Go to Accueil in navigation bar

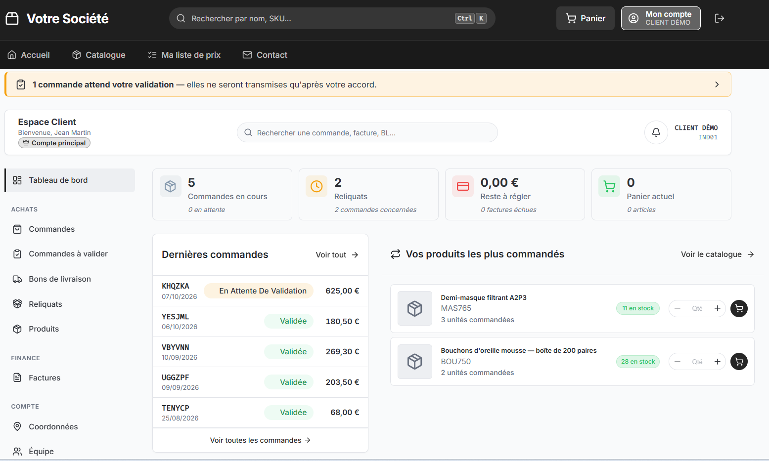point(29,55)
